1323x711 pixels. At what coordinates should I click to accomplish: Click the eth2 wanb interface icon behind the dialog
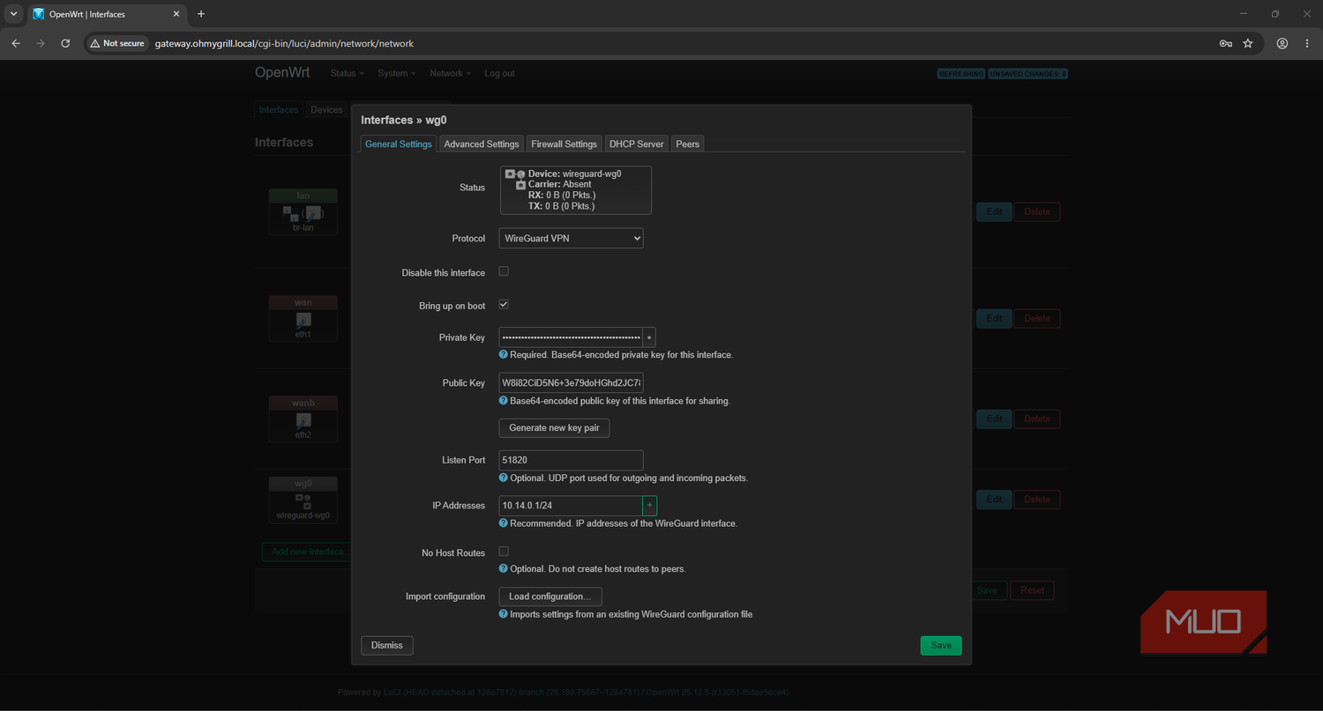coord(303,419)
